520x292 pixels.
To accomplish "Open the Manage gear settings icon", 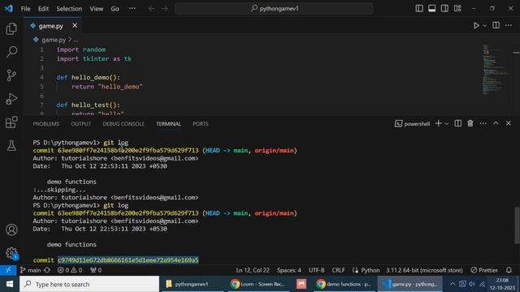I will 11,253.
